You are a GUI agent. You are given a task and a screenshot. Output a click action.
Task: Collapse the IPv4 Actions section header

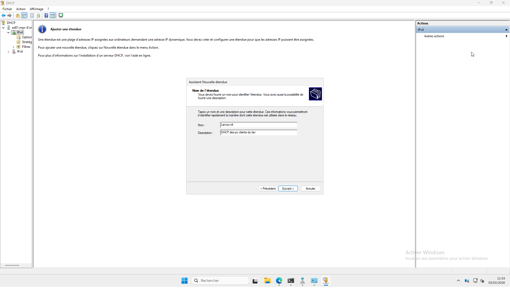[506, 30]
